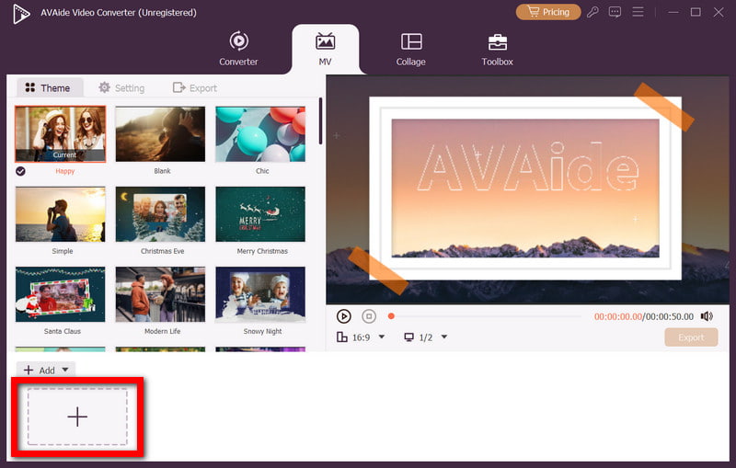Choose the Chic theme thumbnail
This screenshot has width=736, height=468.
[x=260, y=134]
